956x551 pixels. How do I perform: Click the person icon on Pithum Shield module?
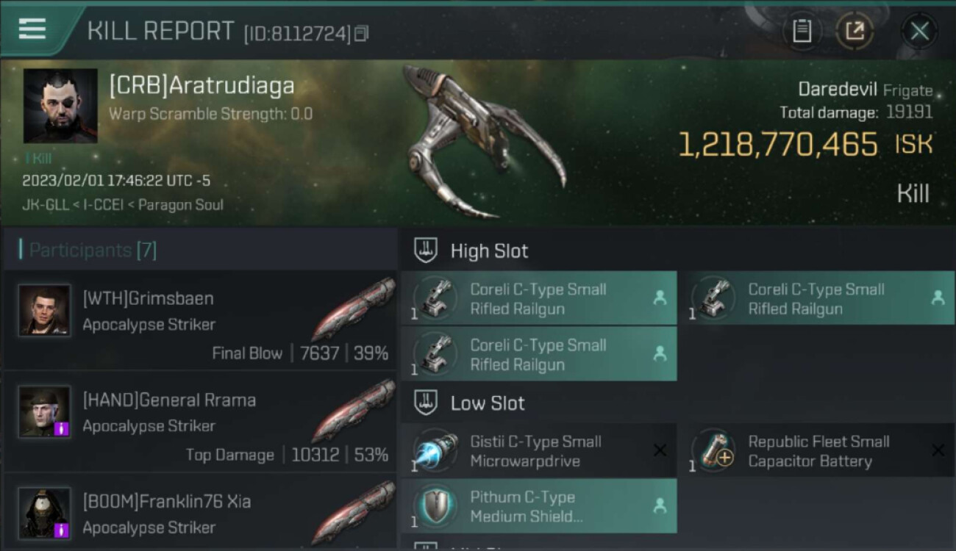660,505
